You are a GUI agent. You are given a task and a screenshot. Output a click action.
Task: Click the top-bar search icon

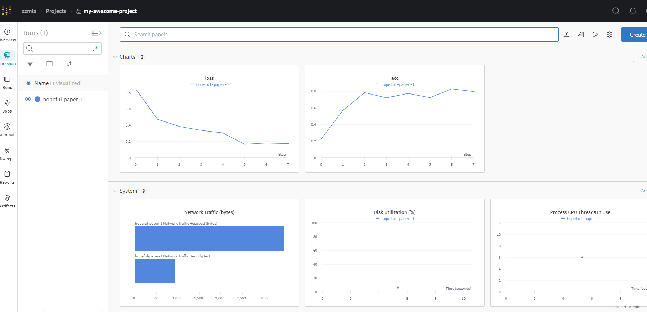pos(616,11)
